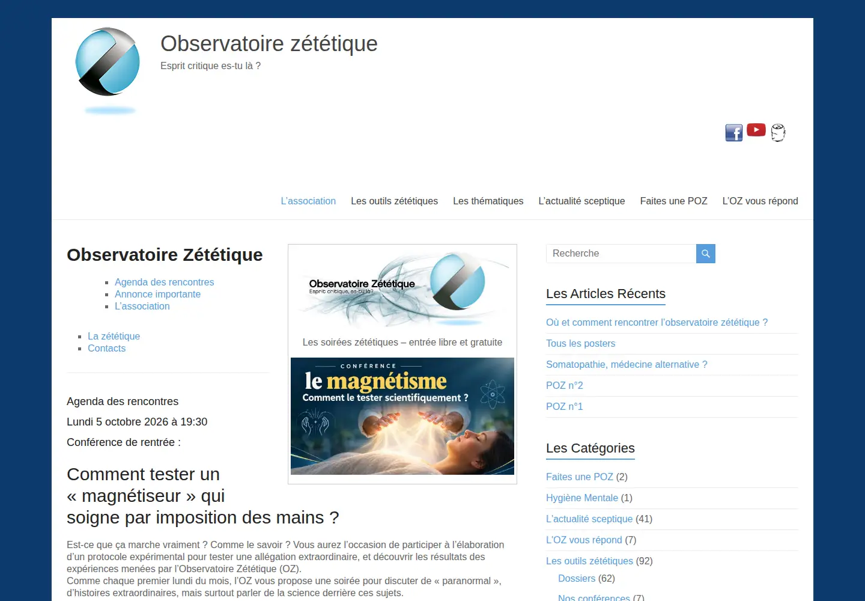The height and width of the screenshot is (601, 865).
Task: Click the Les soirées zététiques caption
Action: (402, 343)
